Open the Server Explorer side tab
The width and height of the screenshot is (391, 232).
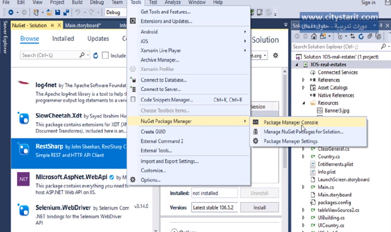pos(5,37)
